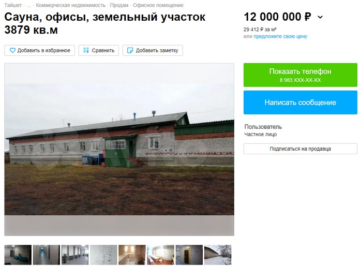
Task: Click the compare list icon
Action: pos(86,50)
